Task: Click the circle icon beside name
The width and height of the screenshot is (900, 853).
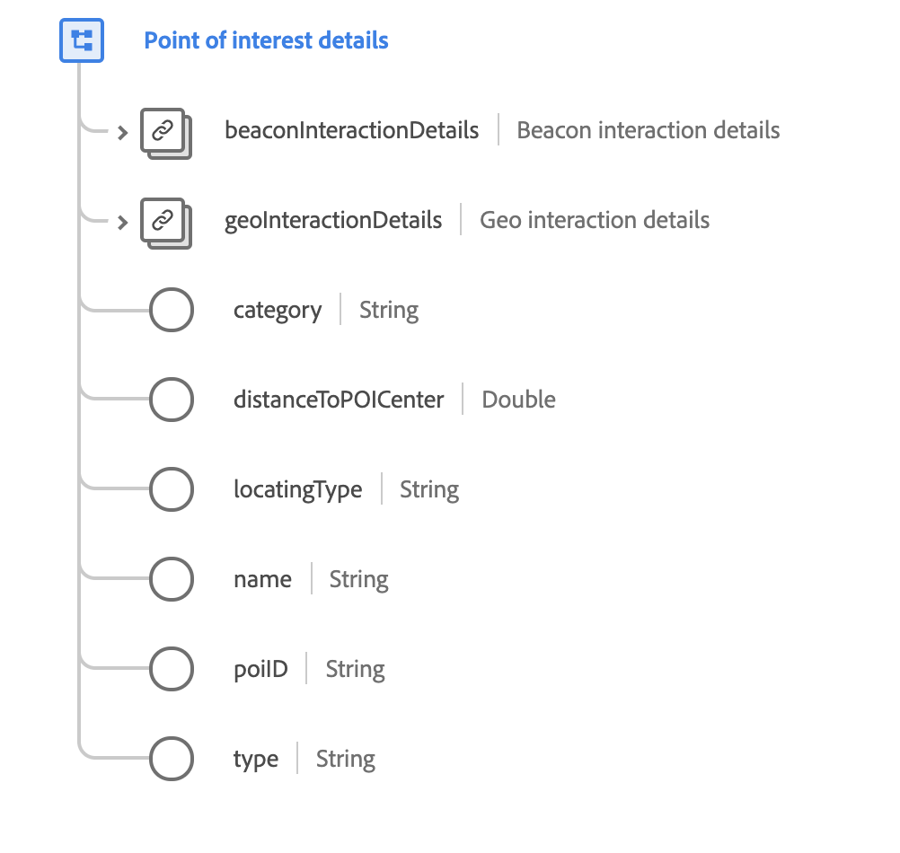Action: click(171, 580)
